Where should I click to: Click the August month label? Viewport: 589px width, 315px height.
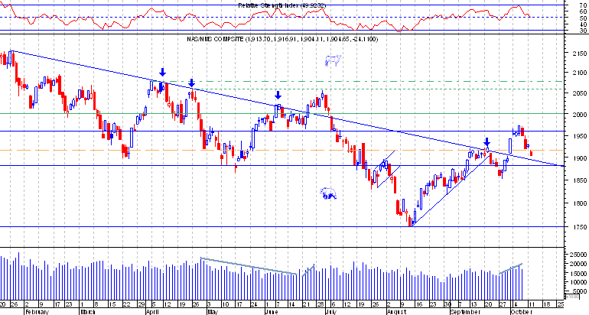[x=396, y=312]
